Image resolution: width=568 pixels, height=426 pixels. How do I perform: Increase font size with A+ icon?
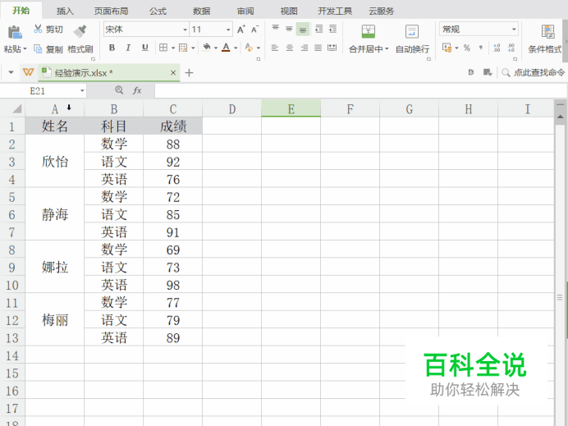240,30
